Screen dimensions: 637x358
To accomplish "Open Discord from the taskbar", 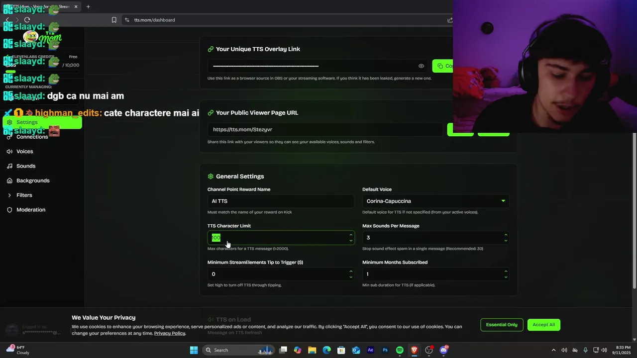I will click(x=443, y=350).
